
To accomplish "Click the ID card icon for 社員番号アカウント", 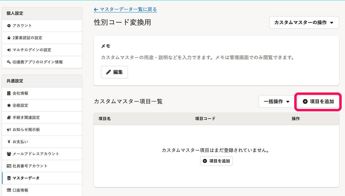I will tap(9, 166).
